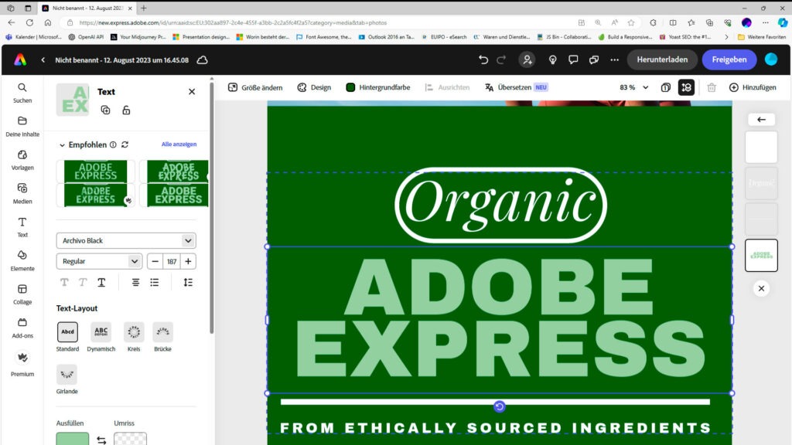The image size is (792, 445).
Task: Open the comments icon
Action: 573,59
